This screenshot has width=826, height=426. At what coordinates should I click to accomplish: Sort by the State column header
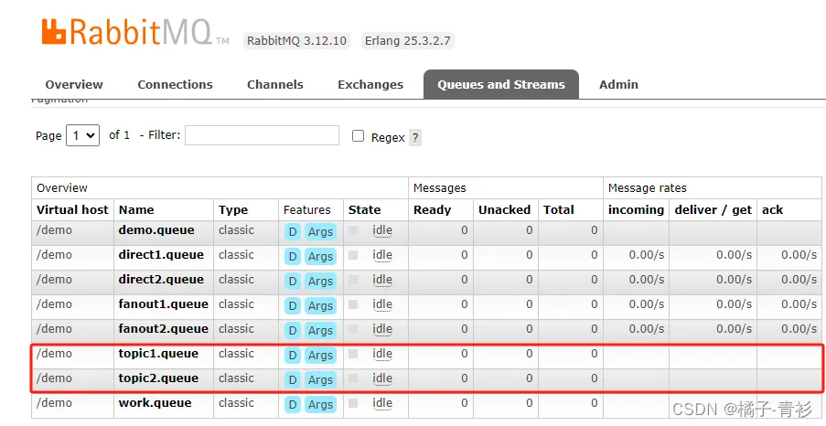[365, 209]
